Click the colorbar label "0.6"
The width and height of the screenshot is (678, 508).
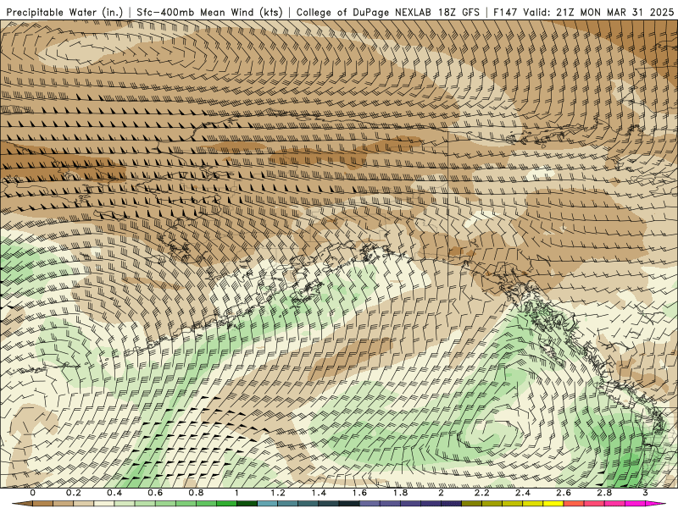coord(155,493)
